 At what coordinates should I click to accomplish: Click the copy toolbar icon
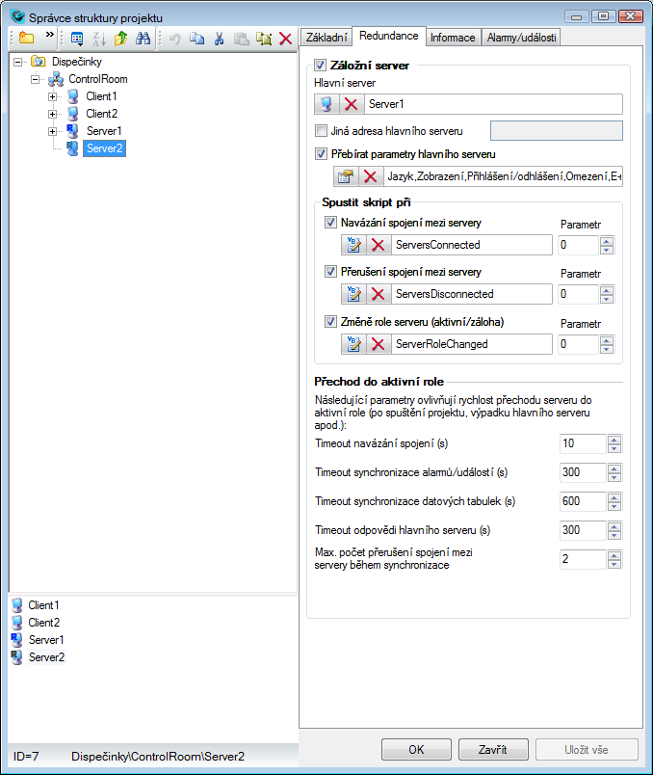[197, 39]
